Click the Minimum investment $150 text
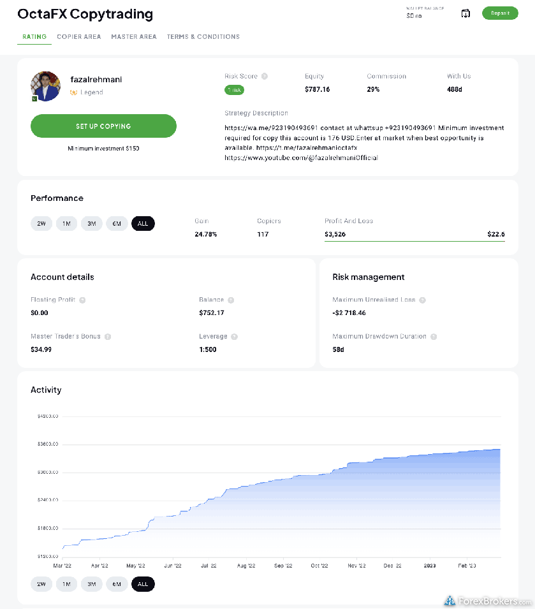Viewport: 535px width, 609px height. coord(103,149)
